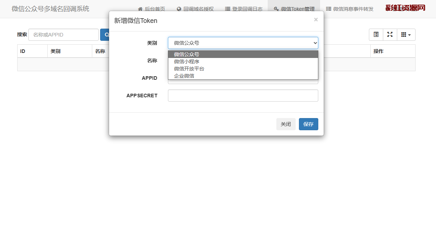Click the 保存 save button

tap(308, 124)
